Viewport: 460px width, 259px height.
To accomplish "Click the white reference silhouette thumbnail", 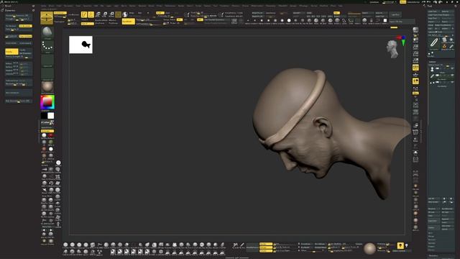I will tap(80, 45).
